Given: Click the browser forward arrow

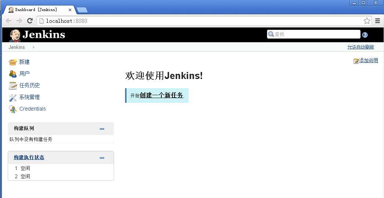Looking at the screenshot, I should [x=19, y=21].
